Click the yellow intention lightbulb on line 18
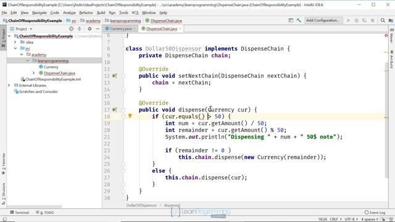Viewport: 395px width, 222px height. tap(130, 116)
